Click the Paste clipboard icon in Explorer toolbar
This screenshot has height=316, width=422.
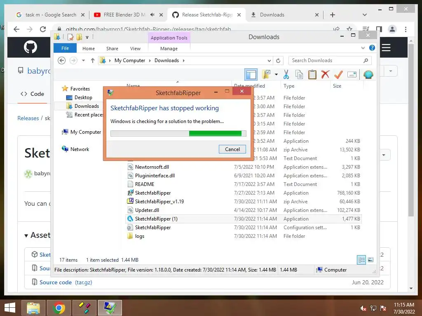(x=312, y=74)
